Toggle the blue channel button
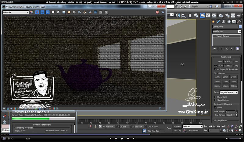 pos(48,12)
